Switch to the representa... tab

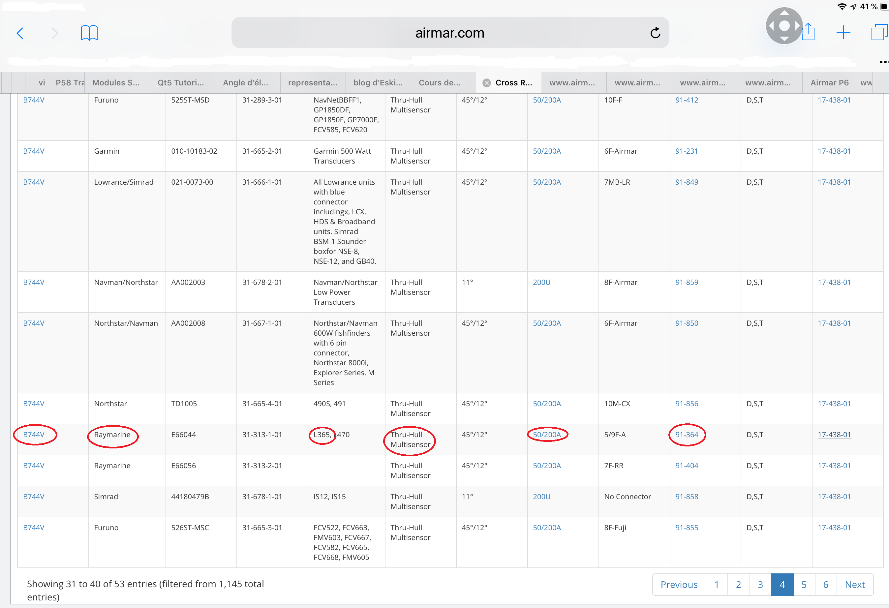tap(313, 83)
